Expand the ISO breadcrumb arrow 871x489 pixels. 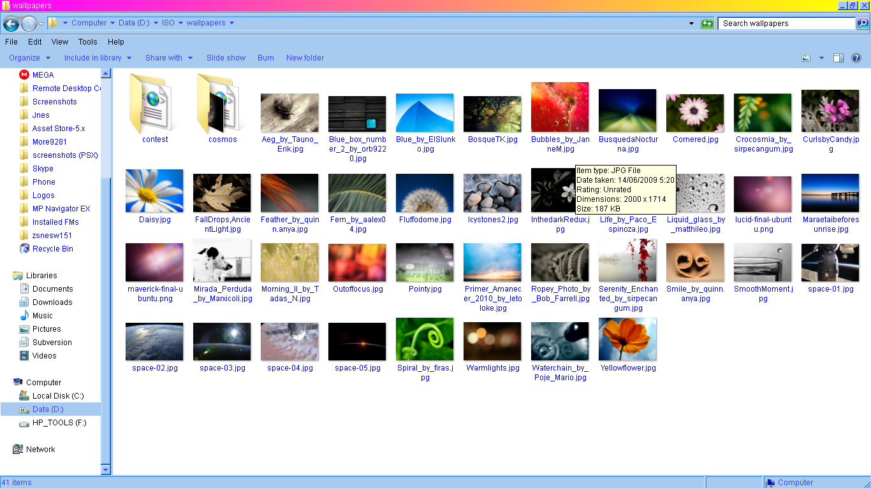[181, 23]
